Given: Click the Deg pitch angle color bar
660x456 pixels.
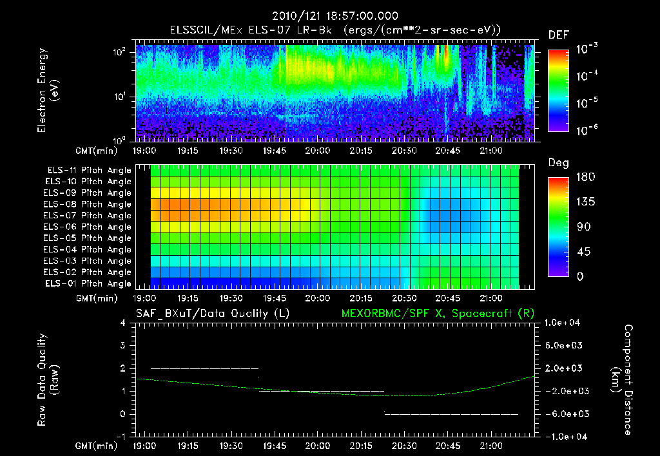Looking at the screenshot, I should 558,227.
